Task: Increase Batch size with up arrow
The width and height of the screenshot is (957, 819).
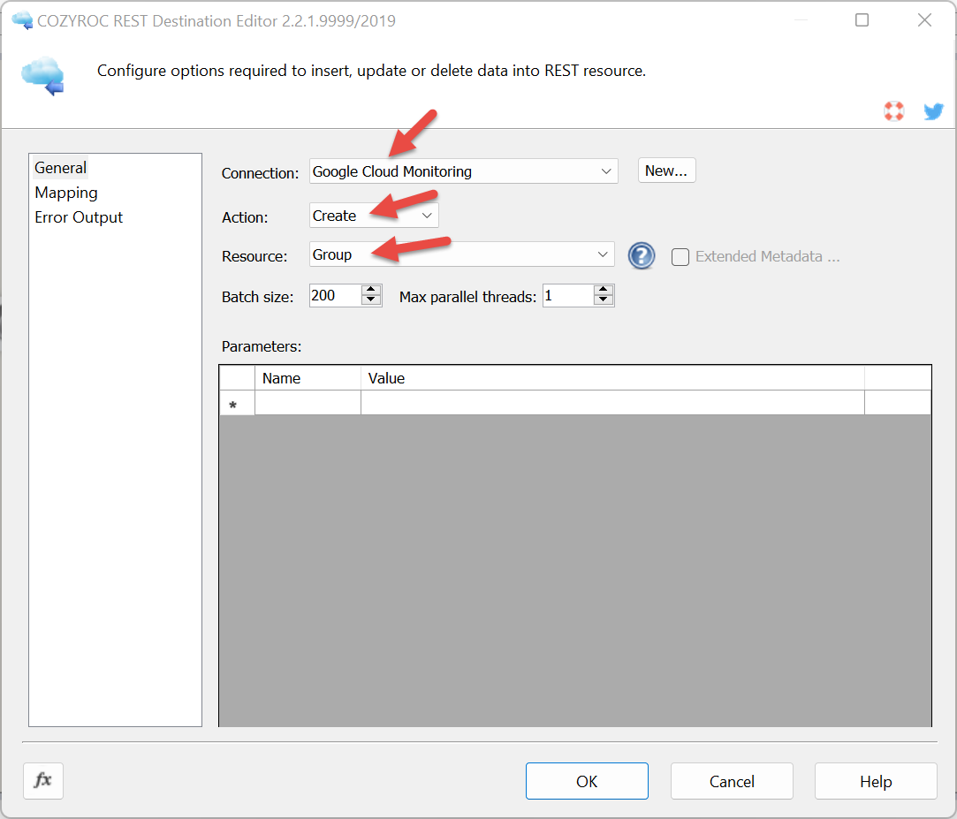Action: click(x=370, y=290)
